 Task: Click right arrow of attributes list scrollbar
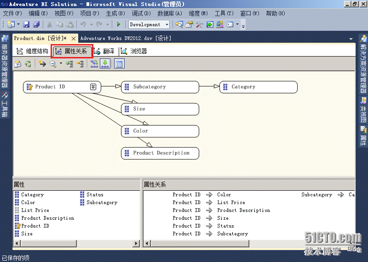[136, 244]
